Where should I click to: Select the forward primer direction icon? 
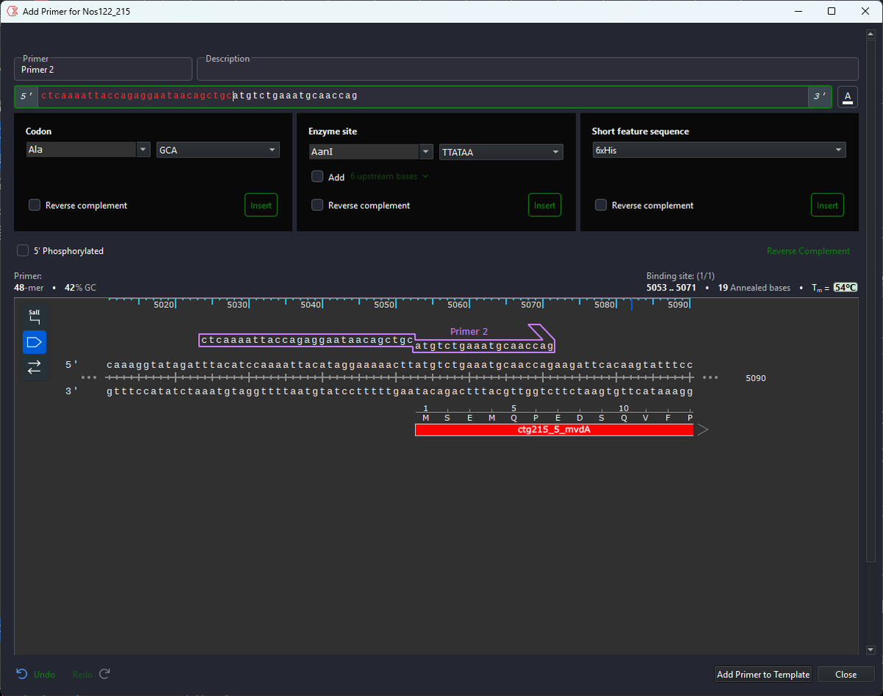pos(35,342)
